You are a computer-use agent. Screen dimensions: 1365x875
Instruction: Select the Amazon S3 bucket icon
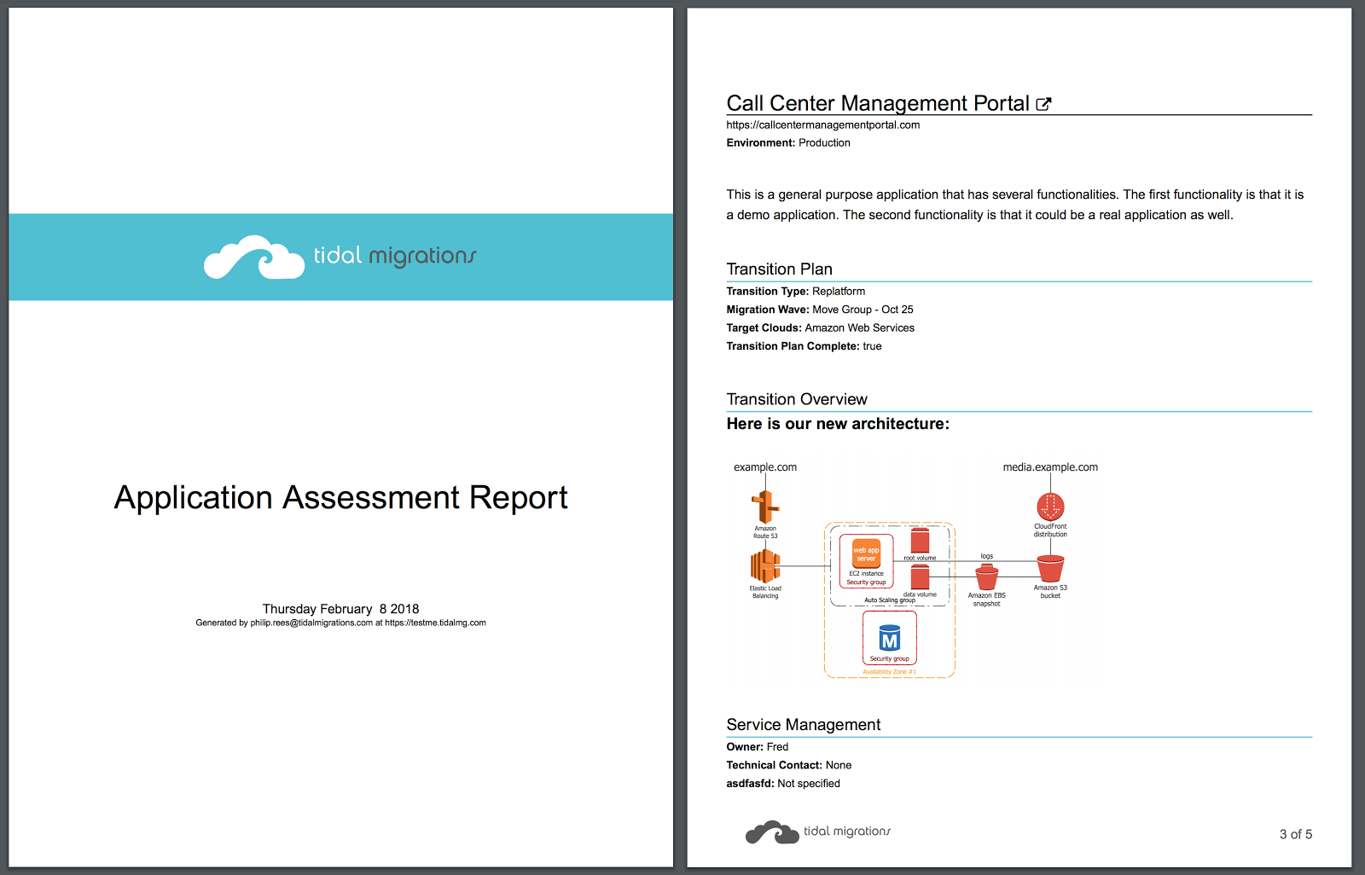click(1050, 568)
